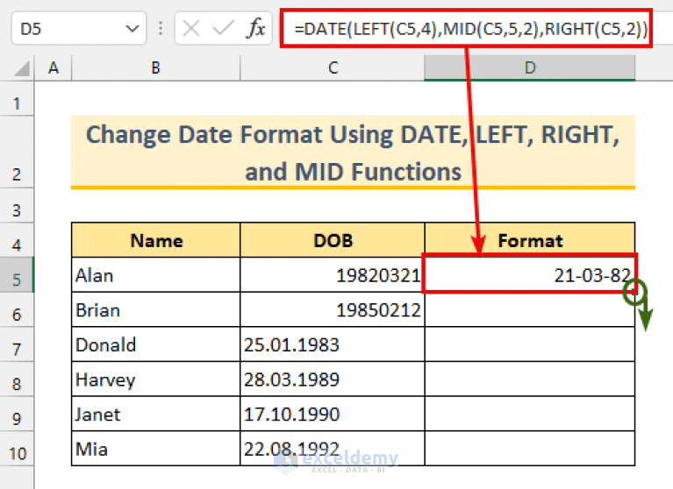The width and height of the screenshot is (673, 489).
Task: Select the DOB cell '17.10.1990'
Action: coord(333,414)
